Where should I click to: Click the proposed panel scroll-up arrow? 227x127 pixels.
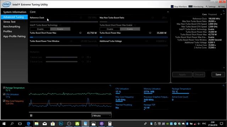(224, 14)
